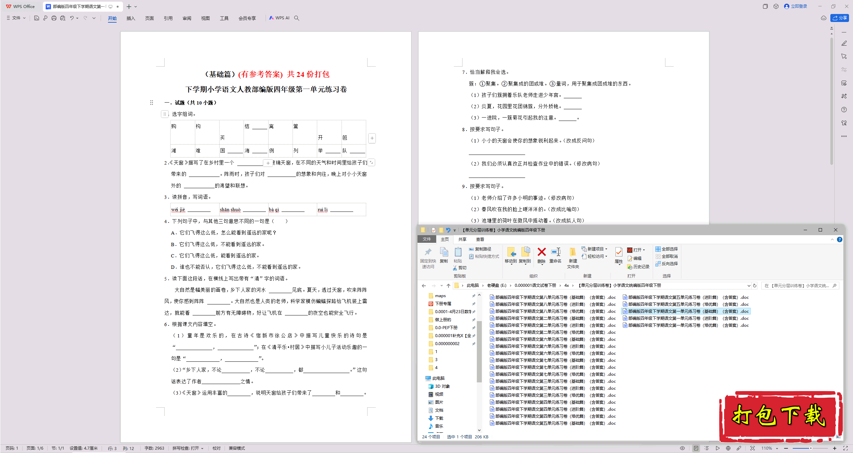Click the new tab plus button
Image resolution: width=853 pixels, height=453 pixels.
point(129,7)
